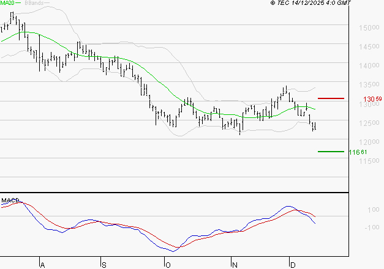Click the N month marker on time axis

(x=235, y=265)
